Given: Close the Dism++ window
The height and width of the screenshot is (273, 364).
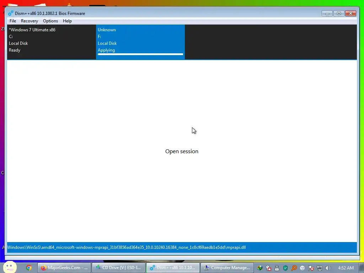Looking at the screenshot, I should coord(350,14).
